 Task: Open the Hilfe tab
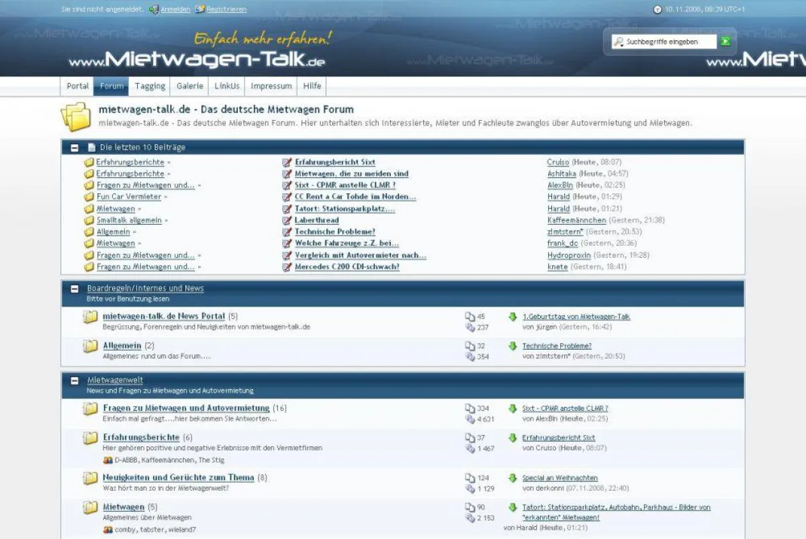point(312,86)
